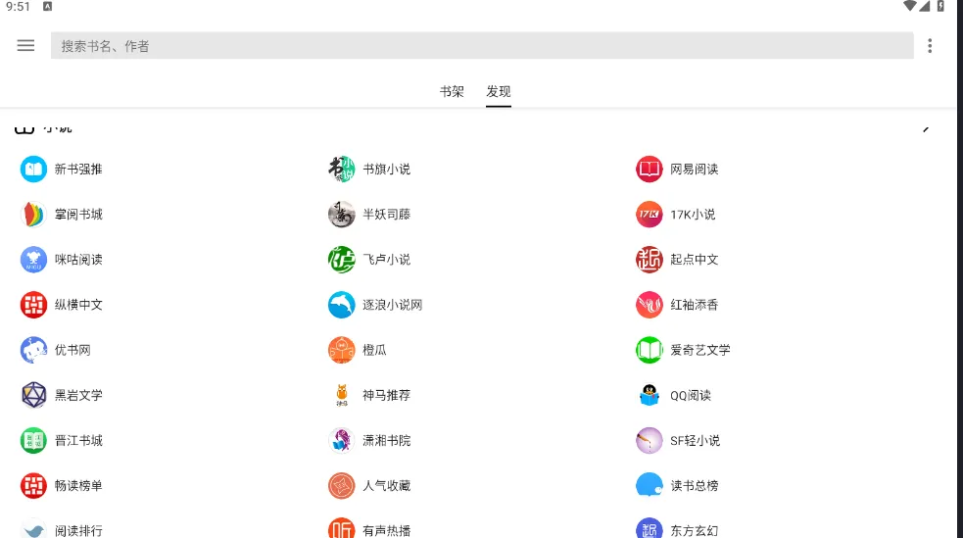Screen dimensions: 963x538
Task: Open the 逐浪小说网 dolphin icon
Action: pyautogui.click(x=342, y=305)
